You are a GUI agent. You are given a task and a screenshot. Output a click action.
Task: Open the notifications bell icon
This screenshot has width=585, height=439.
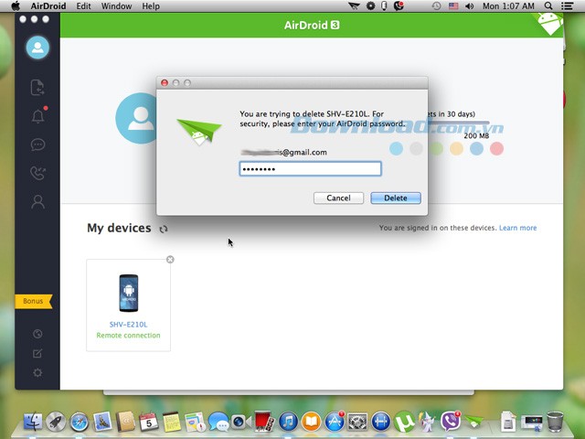click(37, 116)
